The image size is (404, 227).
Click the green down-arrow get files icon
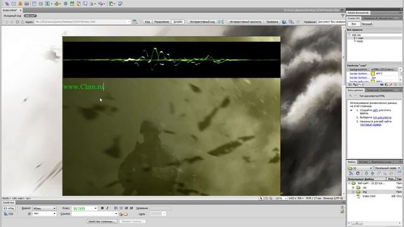pos(366,174)
